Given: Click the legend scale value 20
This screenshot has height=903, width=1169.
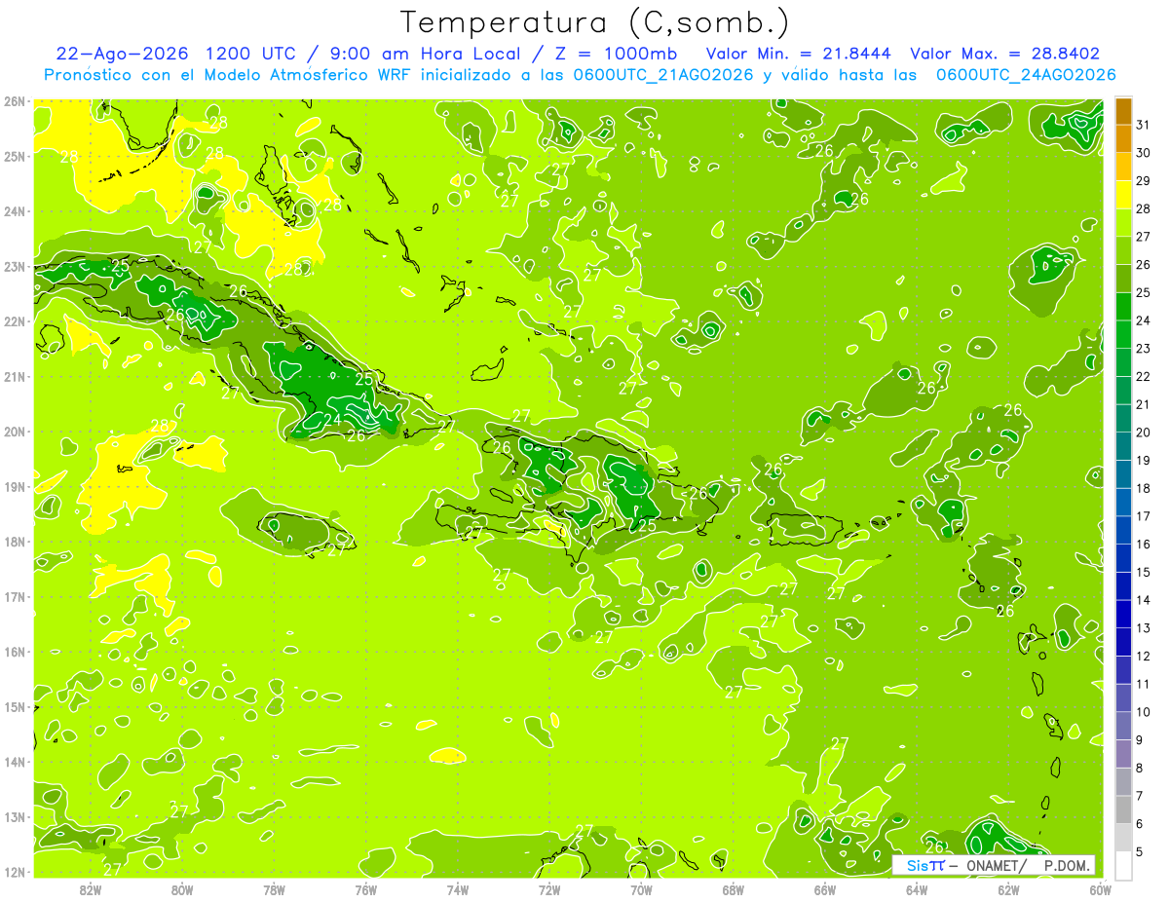Looking at the screenshot, I should point(1143,433).
